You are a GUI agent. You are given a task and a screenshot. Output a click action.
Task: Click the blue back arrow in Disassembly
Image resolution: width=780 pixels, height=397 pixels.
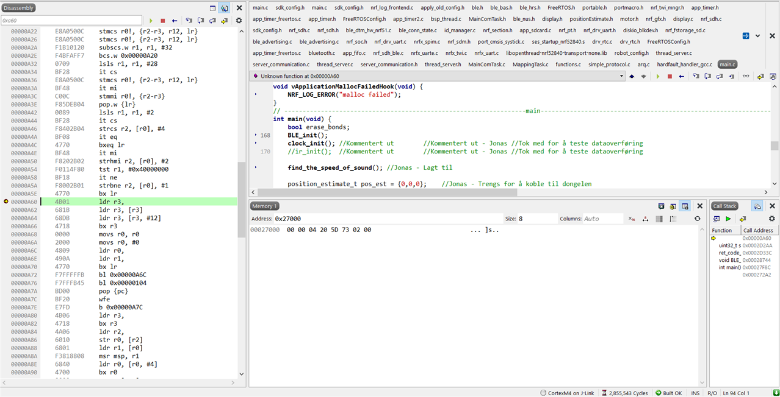click(x=175, y=21)
